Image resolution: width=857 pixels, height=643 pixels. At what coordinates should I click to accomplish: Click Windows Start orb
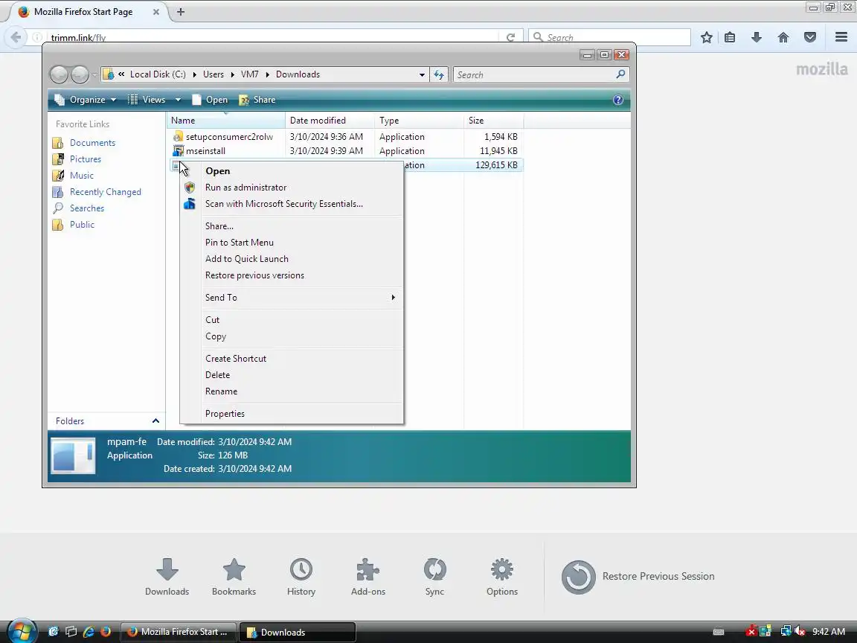[x=22, y=631]
